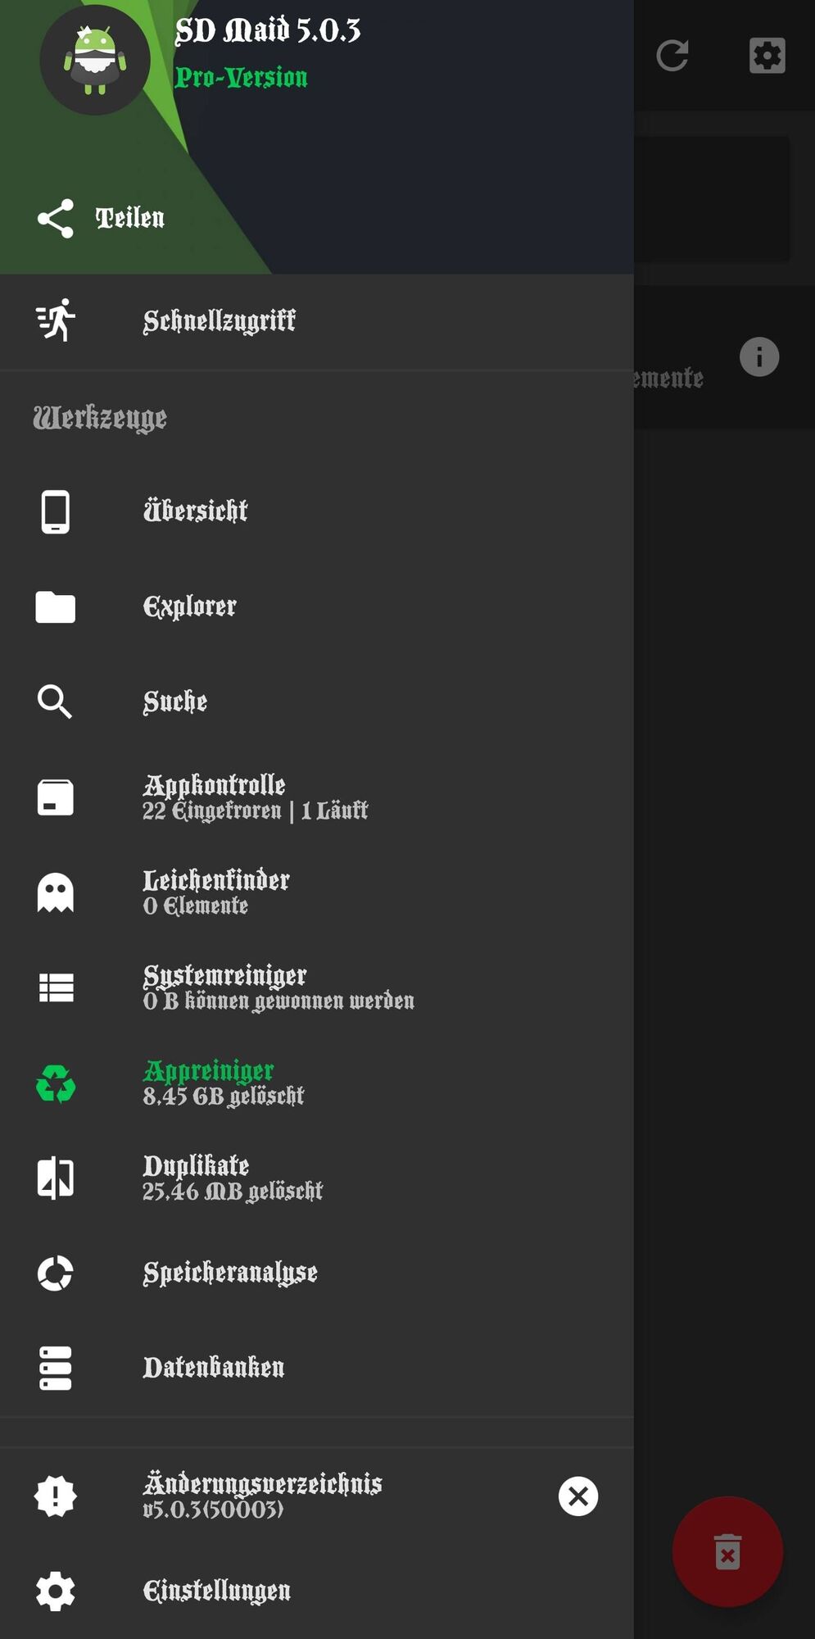This screenshot has height=1639, width=815.
Task: Open the settings gear in top bar
Action: click(x=767, y=56)
